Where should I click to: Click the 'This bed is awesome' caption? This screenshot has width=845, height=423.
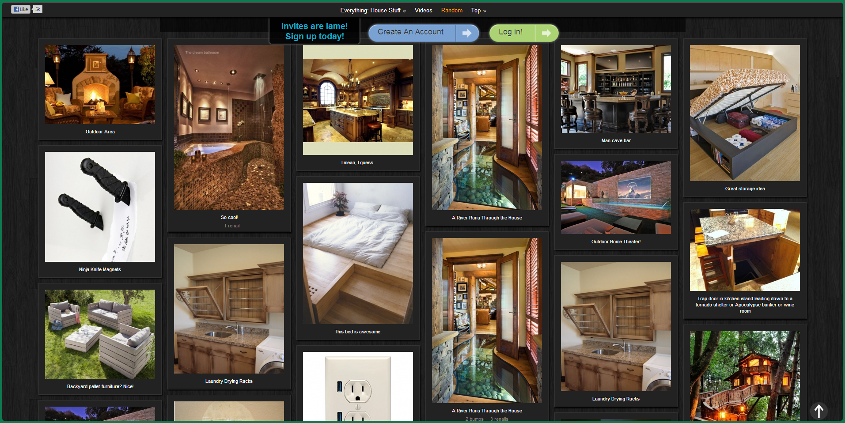point(358,332)
